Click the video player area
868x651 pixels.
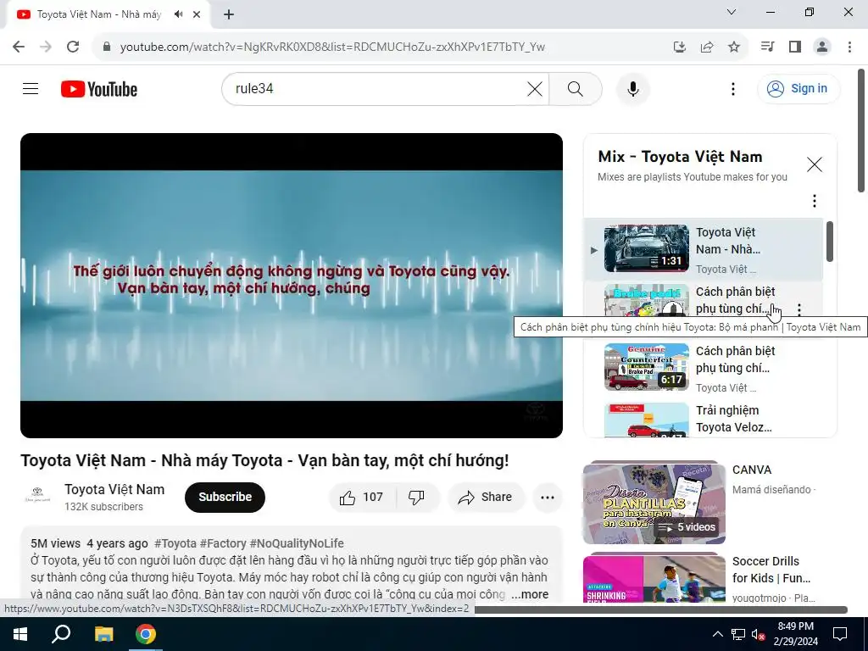292,285
